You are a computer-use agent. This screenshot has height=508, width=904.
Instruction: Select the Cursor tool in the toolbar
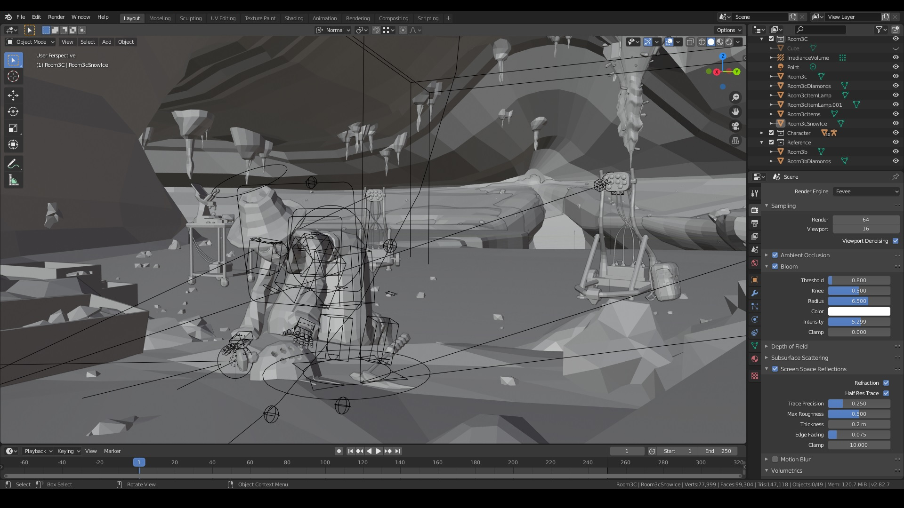click(x=13, y=77)
